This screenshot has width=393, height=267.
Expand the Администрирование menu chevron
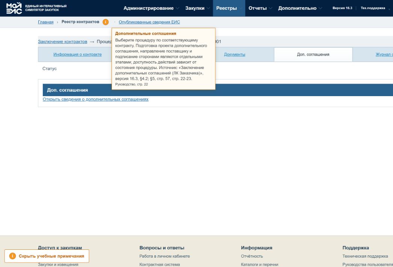coord(177,8)
